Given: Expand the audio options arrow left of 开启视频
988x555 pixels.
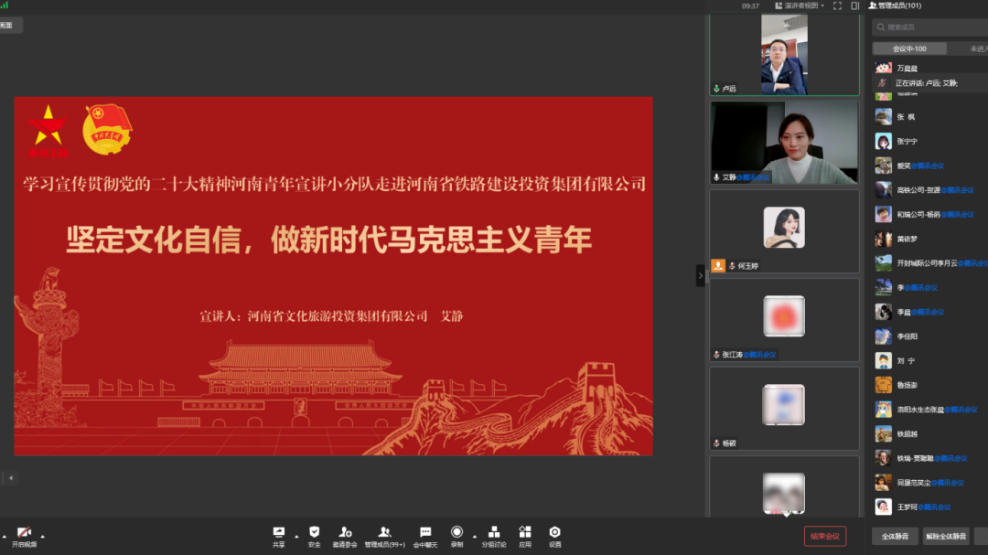Looking at the screenshot, I should click(x=4, y=537).
